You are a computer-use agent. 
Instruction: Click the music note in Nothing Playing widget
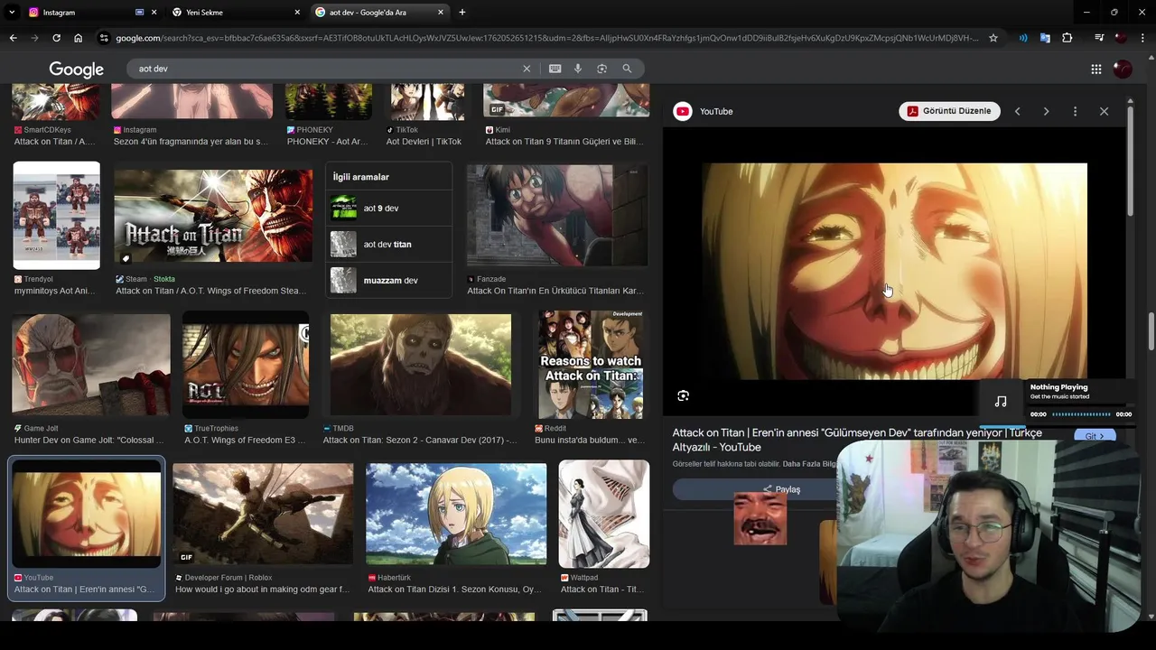1001,401
